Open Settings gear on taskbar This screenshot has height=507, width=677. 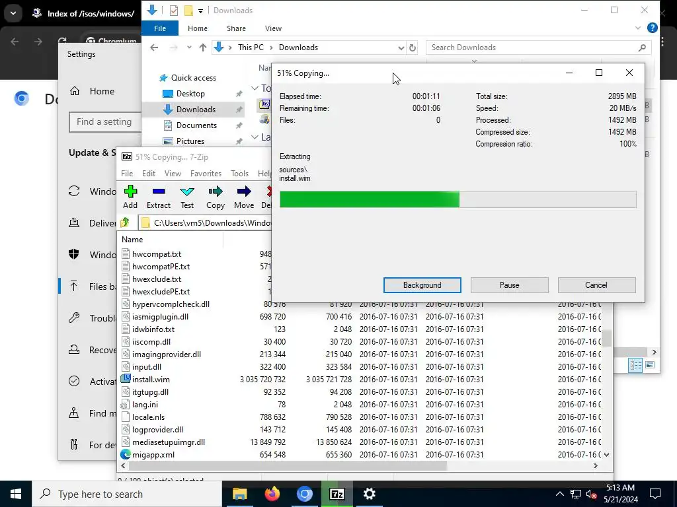tap(369, 494)
